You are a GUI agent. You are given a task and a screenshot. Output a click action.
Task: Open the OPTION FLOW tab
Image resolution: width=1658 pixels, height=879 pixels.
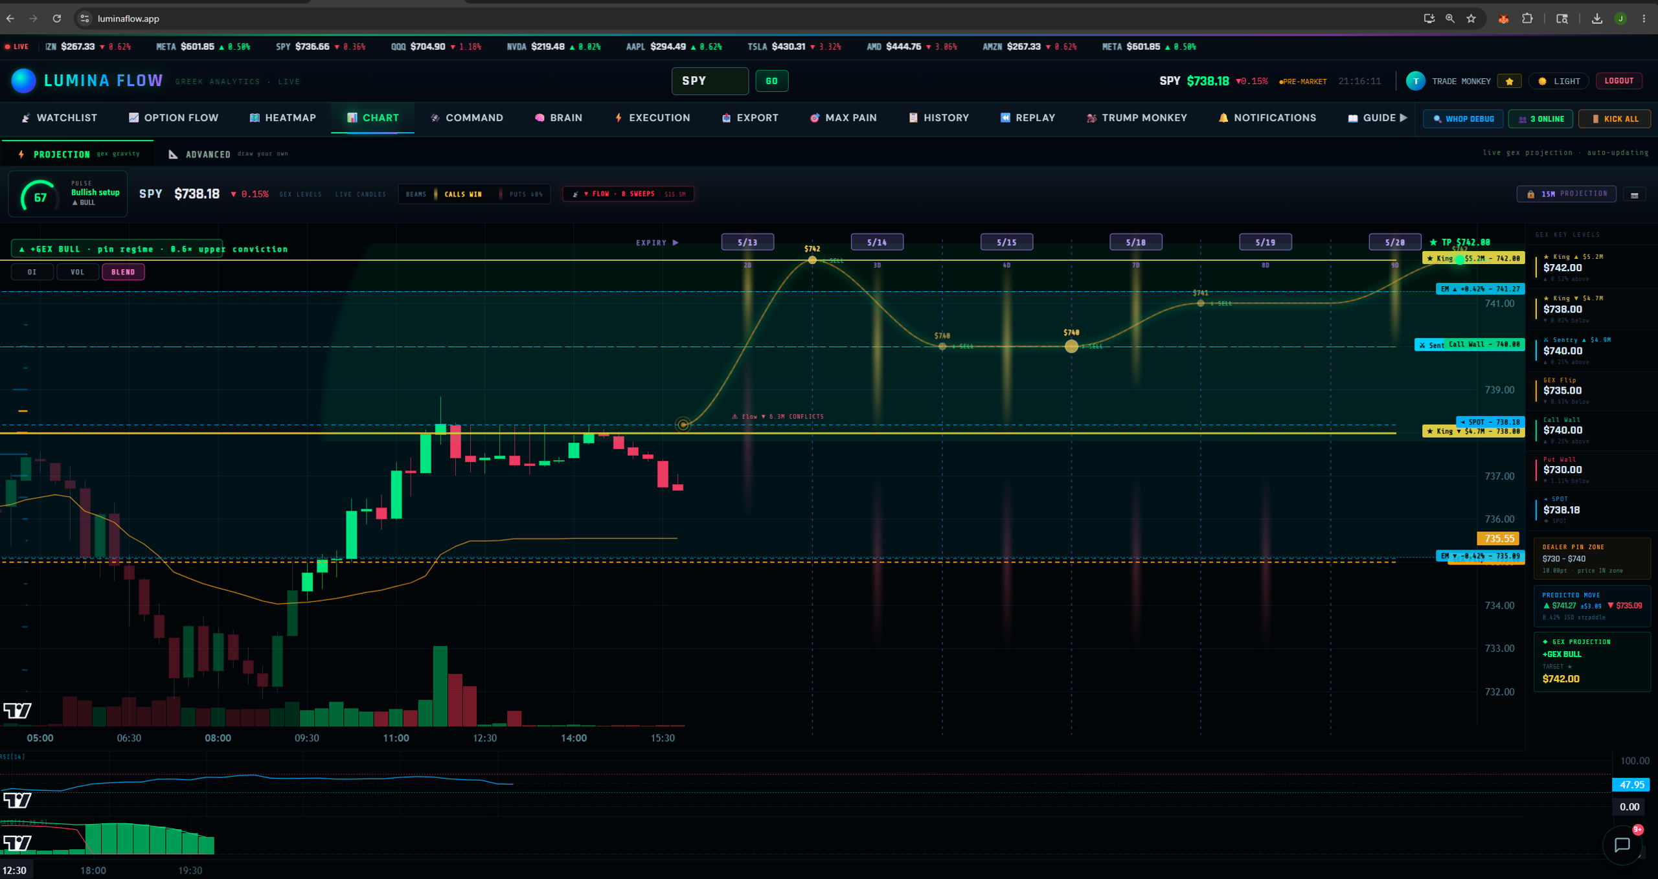(x=174, y=118)
